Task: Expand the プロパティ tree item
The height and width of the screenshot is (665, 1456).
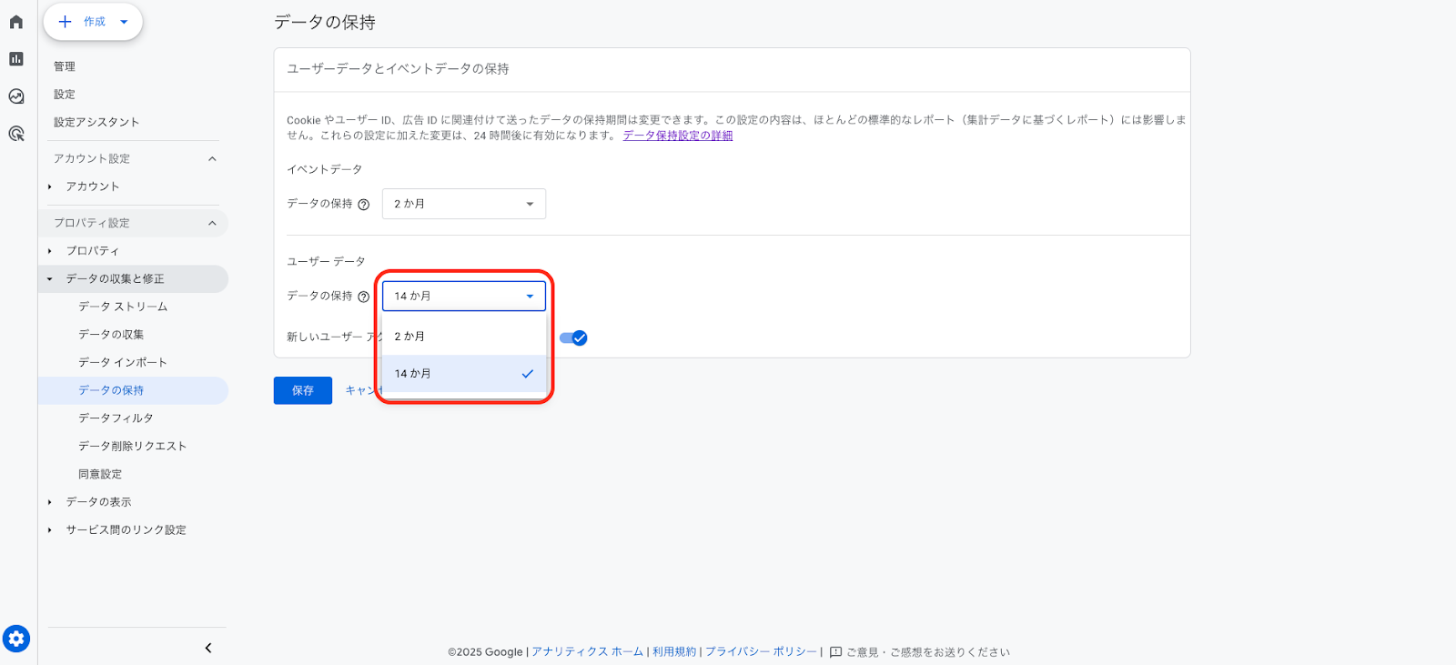Action: click(x=50, y=251)
